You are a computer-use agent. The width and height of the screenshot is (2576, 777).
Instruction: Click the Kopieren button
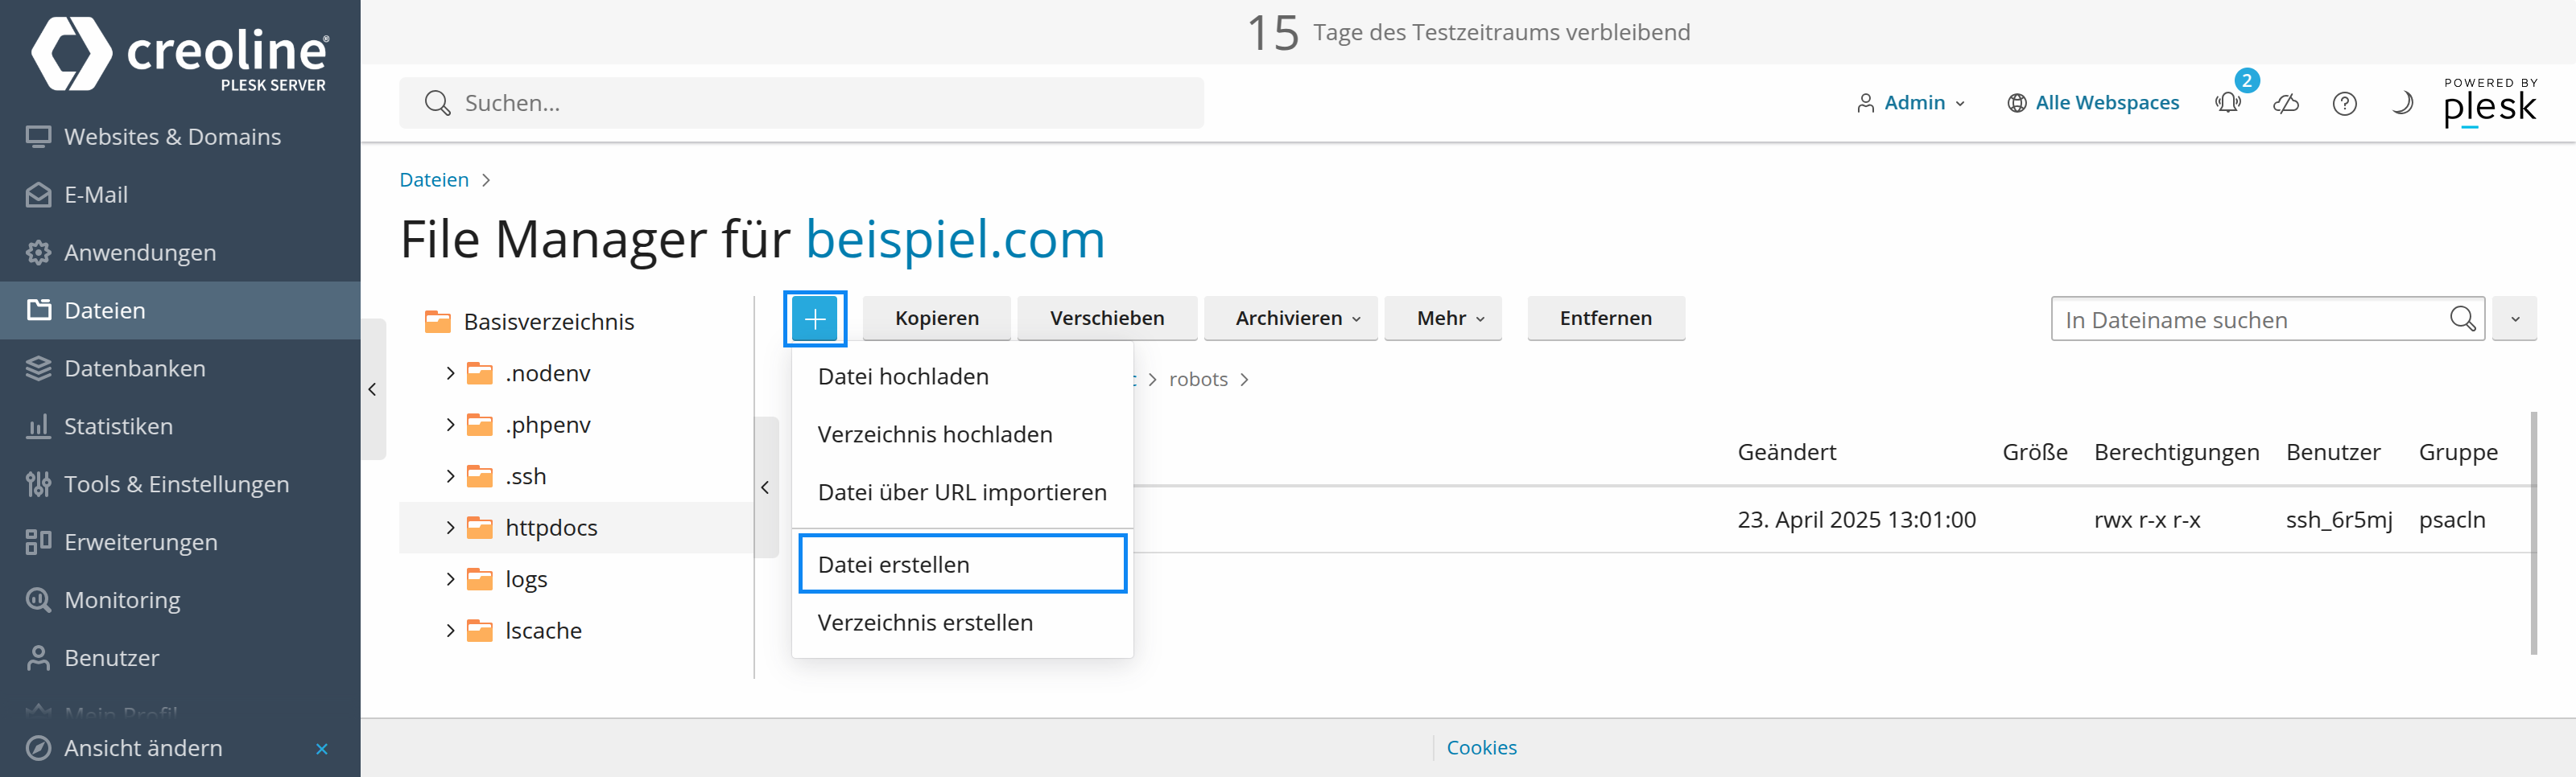(937, 319)
